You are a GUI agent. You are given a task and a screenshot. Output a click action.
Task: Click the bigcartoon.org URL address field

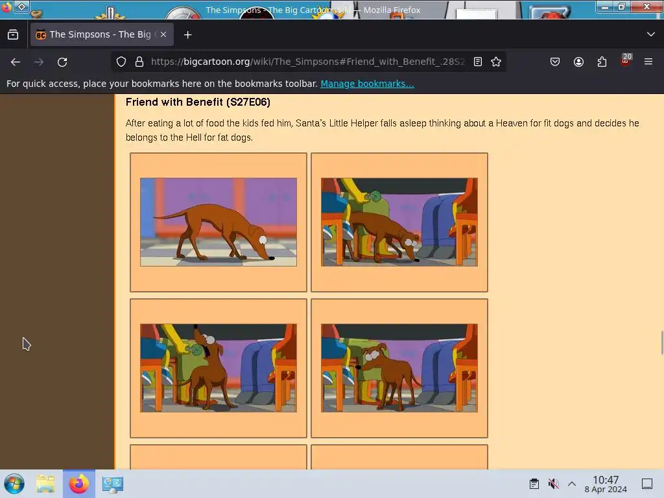308,62
